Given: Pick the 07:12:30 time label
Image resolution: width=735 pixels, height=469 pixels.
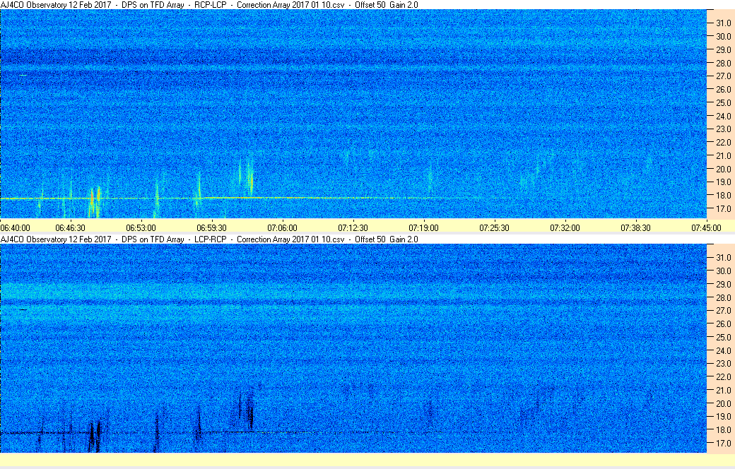Looking at the screenshot, I should tap(353, 228).
